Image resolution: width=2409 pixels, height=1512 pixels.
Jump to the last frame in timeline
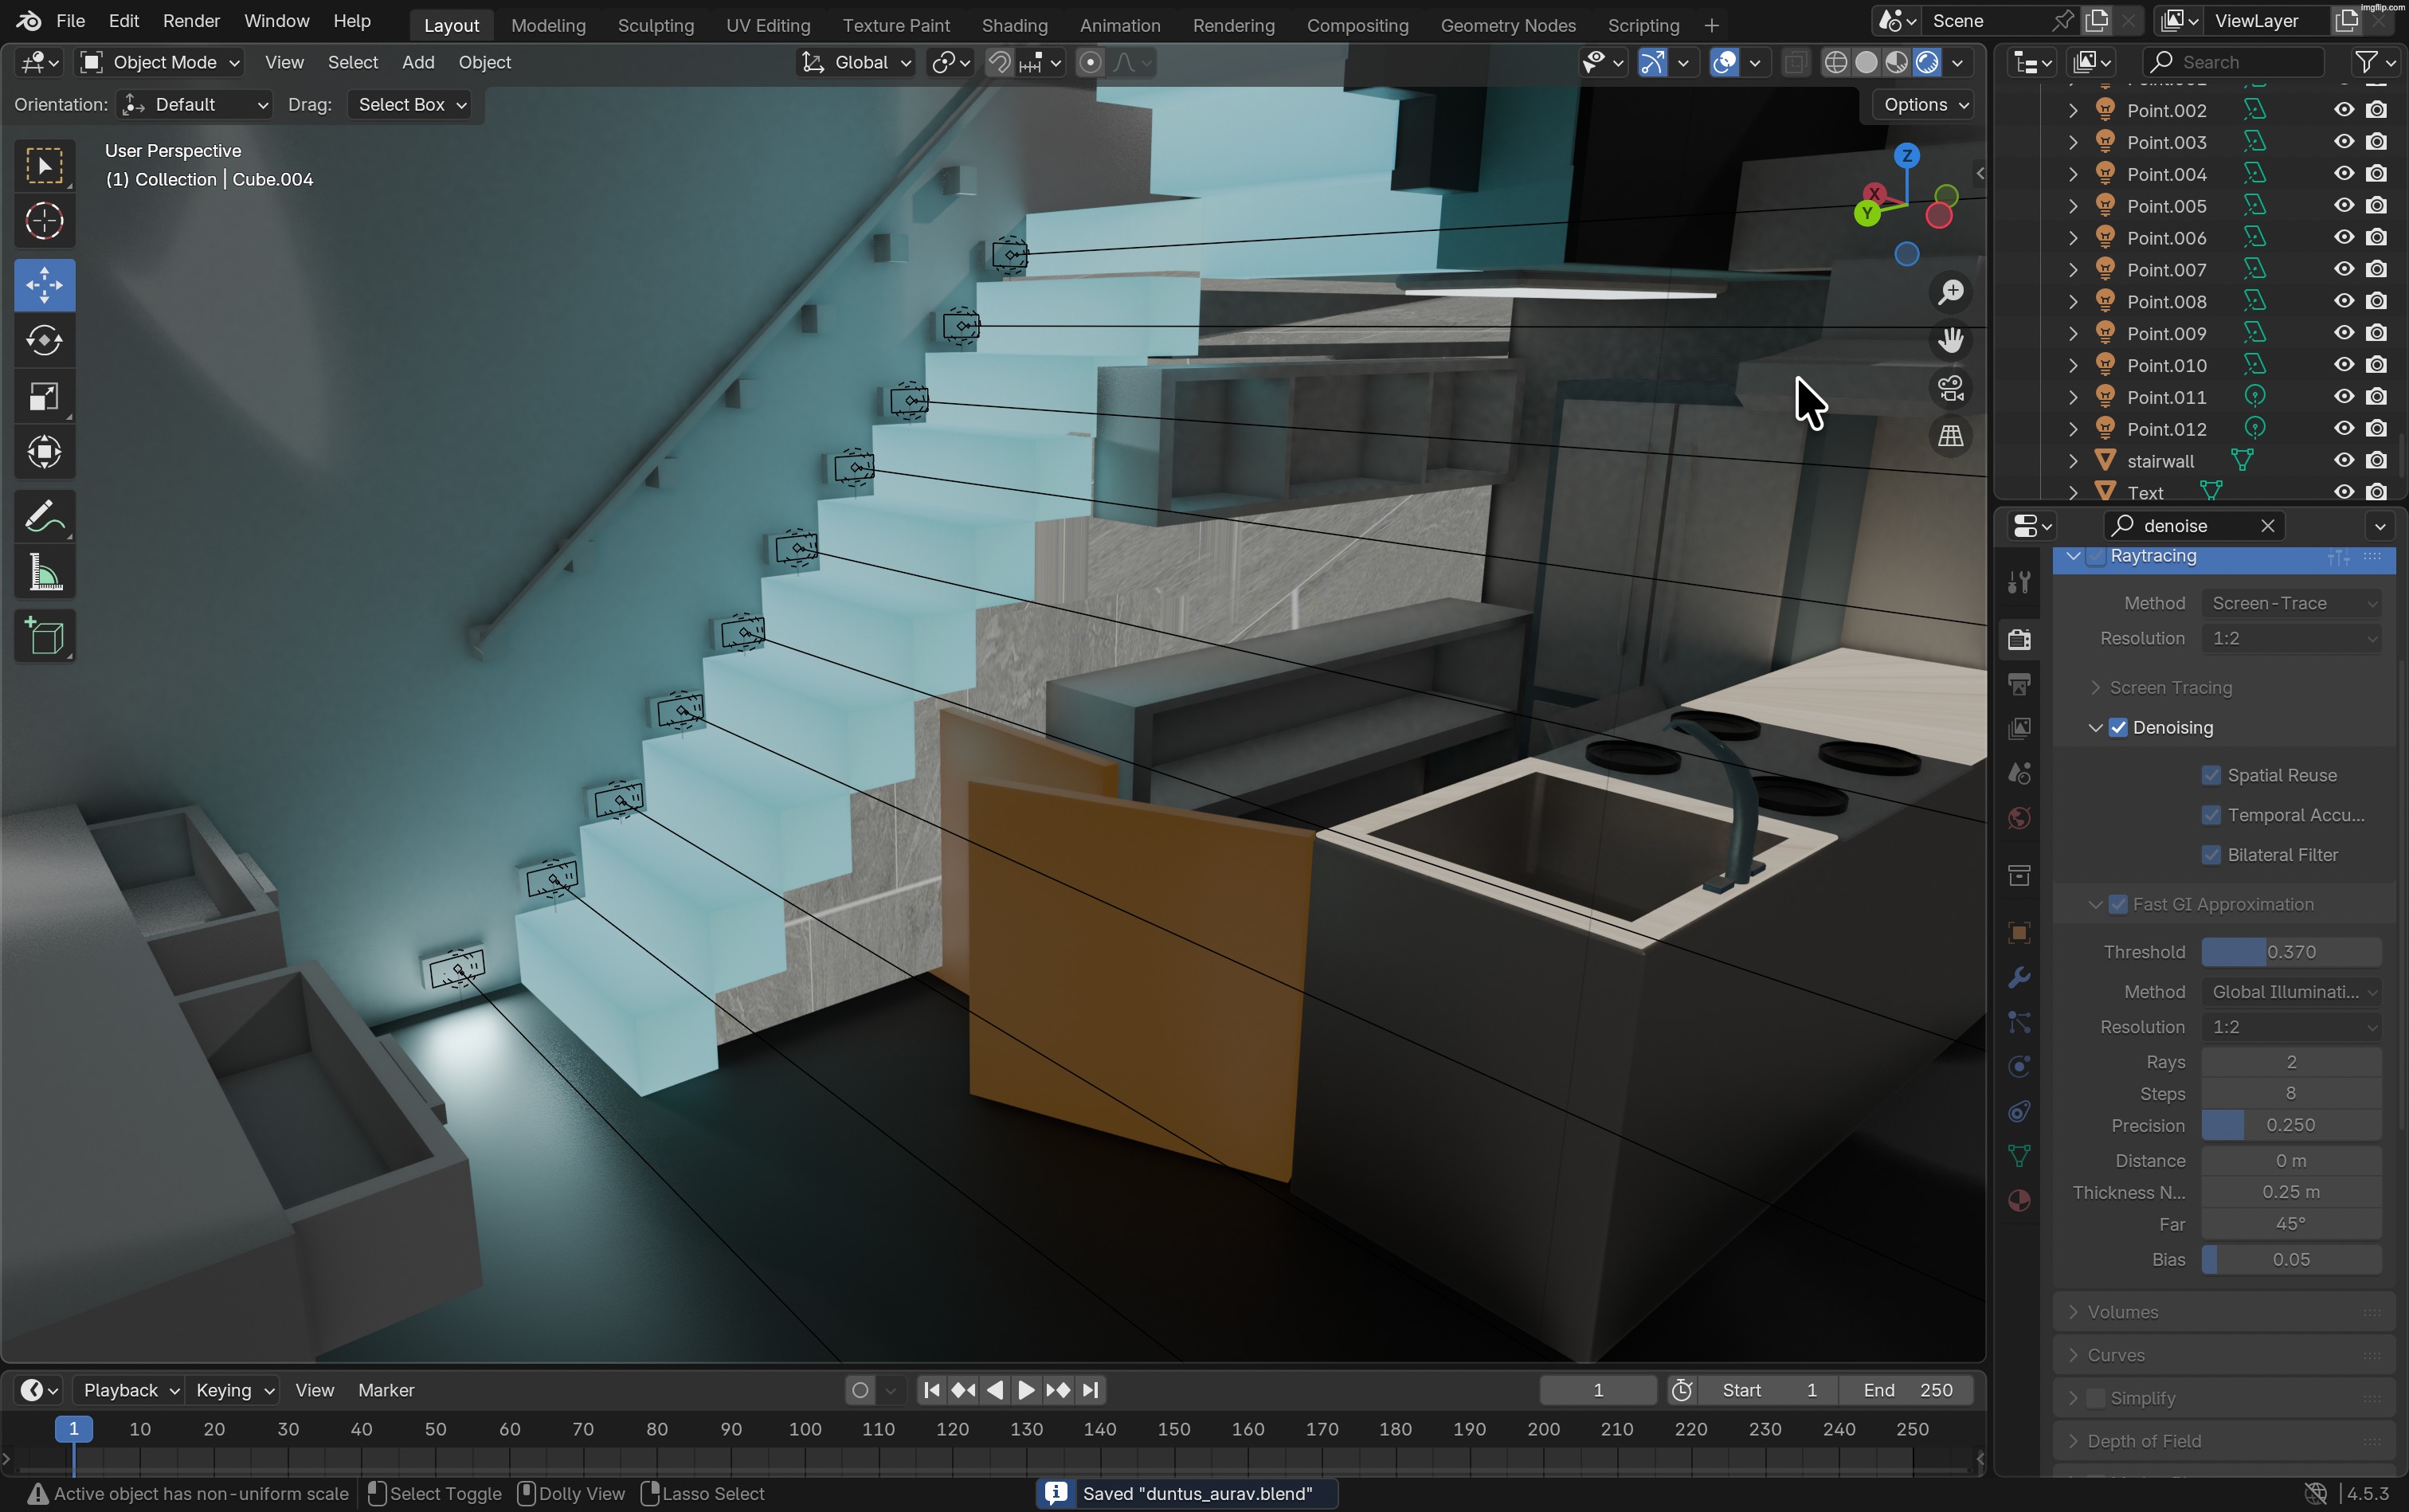coord(1090,1390)
